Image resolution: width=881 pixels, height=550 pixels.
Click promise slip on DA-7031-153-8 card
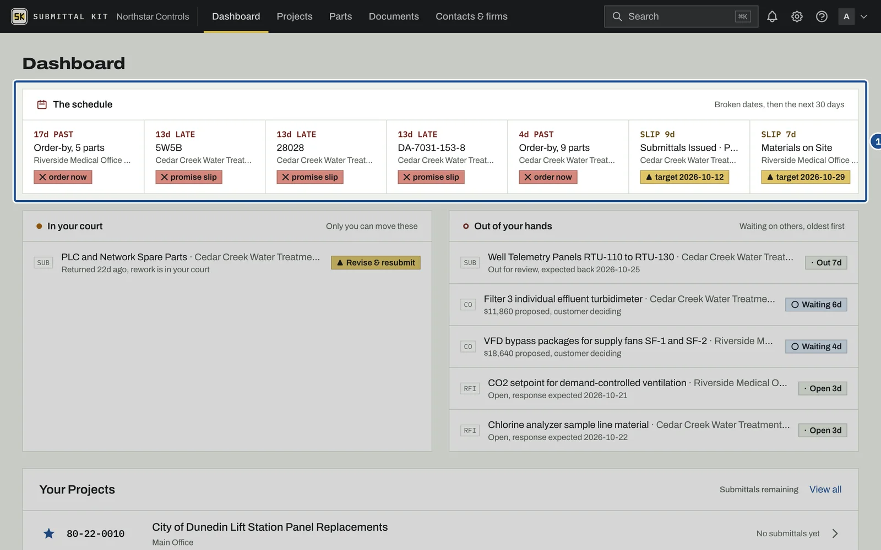coord(431,177)
